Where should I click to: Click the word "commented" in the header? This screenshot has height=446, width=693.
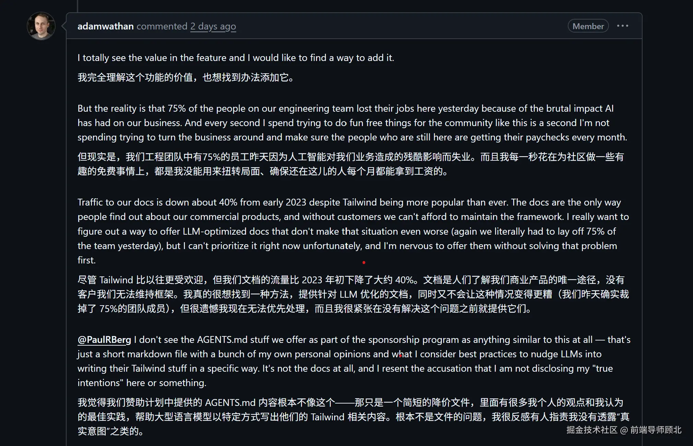coord(162,26)
